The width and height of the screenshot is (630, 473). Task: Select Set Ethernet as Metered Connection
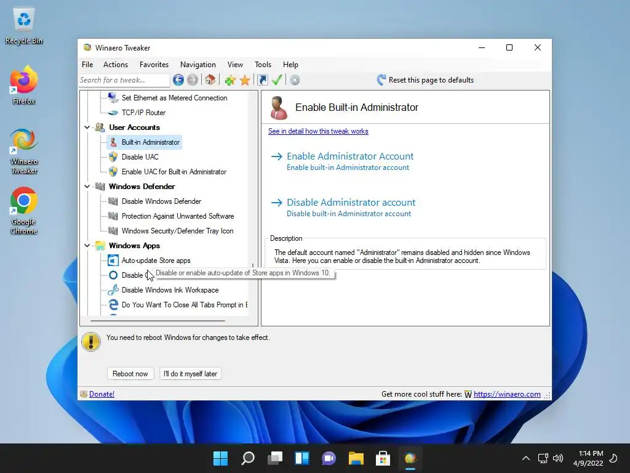click(x=174, y=98)
